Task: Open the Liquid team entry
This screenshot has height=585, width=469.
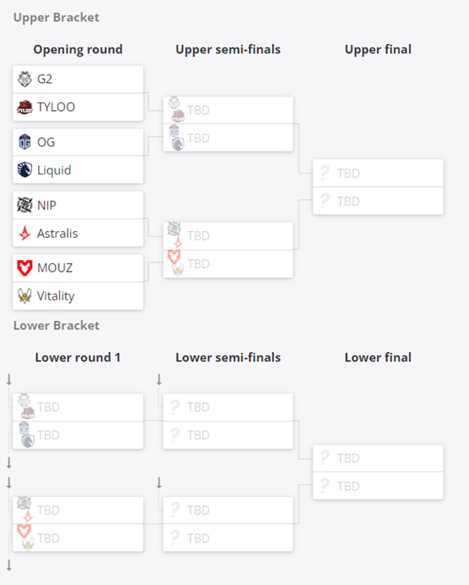Action: click(78, 170)
